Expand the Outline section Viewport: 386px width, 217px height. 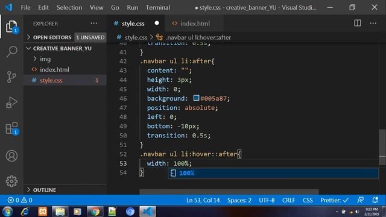[x=28, y=190]
